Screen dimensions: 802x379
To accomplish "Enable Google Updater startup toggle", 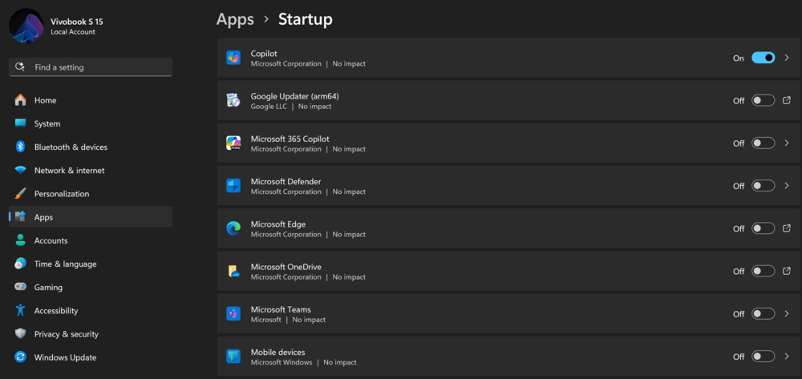I will [764, 101].
